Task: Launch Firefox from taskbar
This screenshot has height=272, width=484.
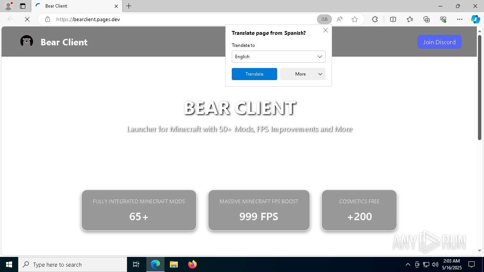Action: pos(192,264)
